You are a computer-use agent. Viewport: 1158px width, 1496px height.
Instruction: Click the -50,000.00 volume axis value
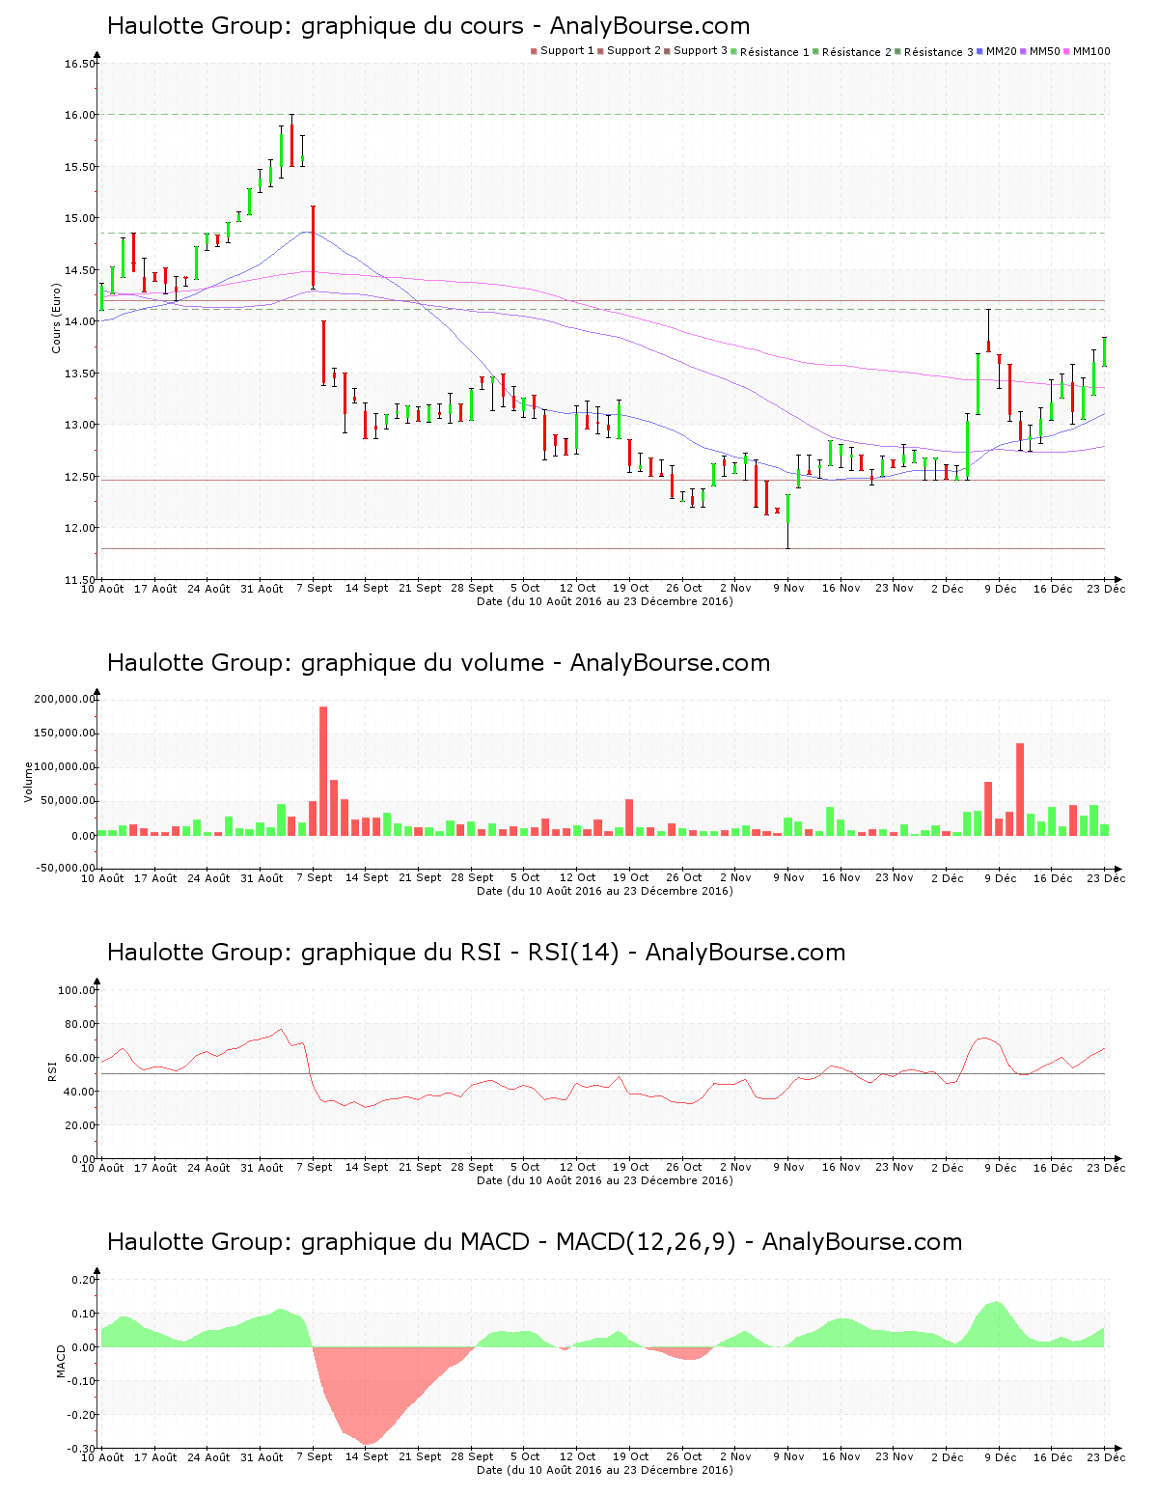click(66, 868)
